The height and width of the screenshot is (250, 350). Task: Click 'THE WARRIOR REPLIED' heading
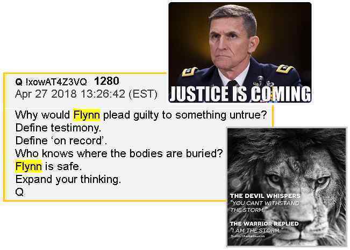coord(264,224)
